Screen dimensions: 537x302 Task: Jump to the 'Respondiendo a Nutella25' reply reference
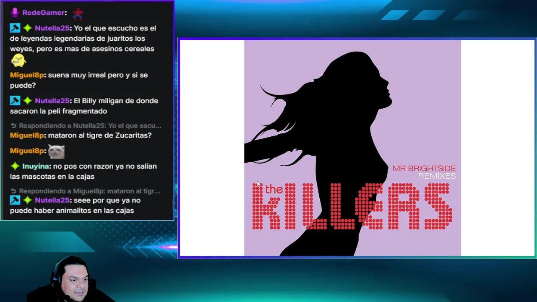(90, 125)
